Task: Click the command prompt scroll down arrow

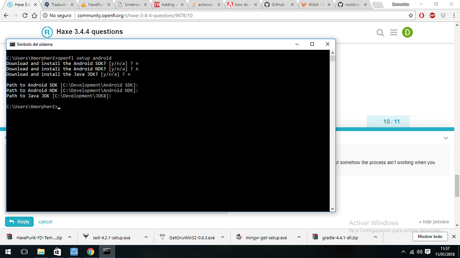Action: coord(332,209)
